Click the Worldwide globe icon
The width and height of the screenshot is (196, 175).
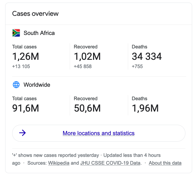[x=16, y=85]
